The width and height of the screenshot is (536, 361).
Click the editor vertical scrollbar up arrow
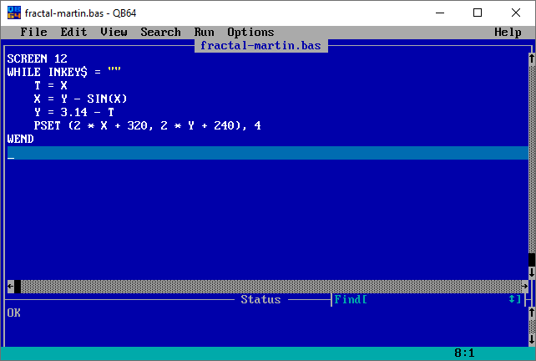[532, 58]
